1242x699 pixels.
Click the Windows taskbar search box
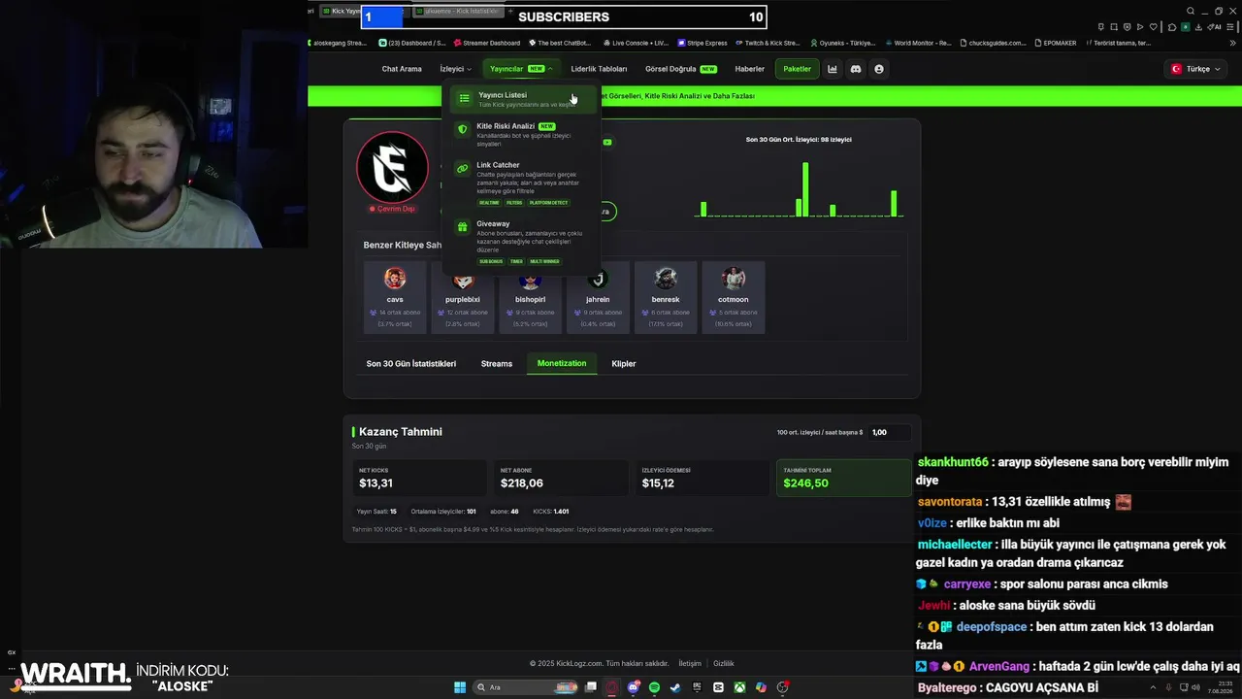coord(526,687)
